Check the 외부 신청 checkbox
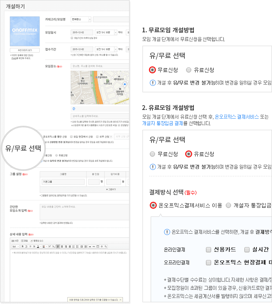272x304 pixels. point(97,137)
